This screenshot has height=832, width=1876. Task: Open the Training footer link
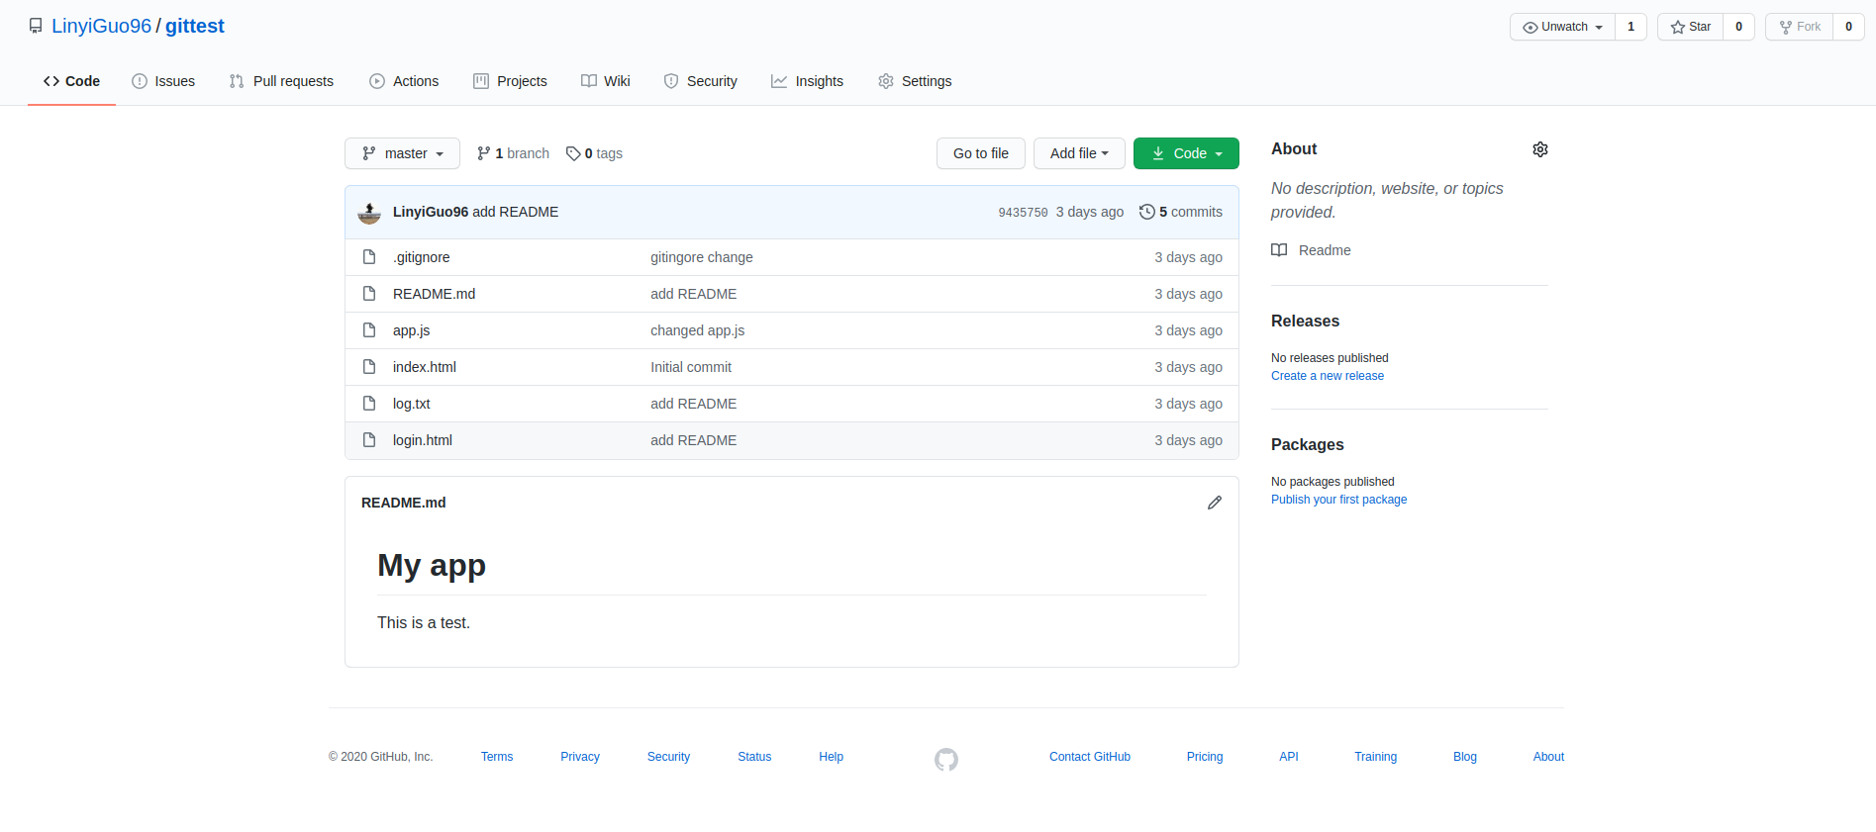coord(1376,757)
